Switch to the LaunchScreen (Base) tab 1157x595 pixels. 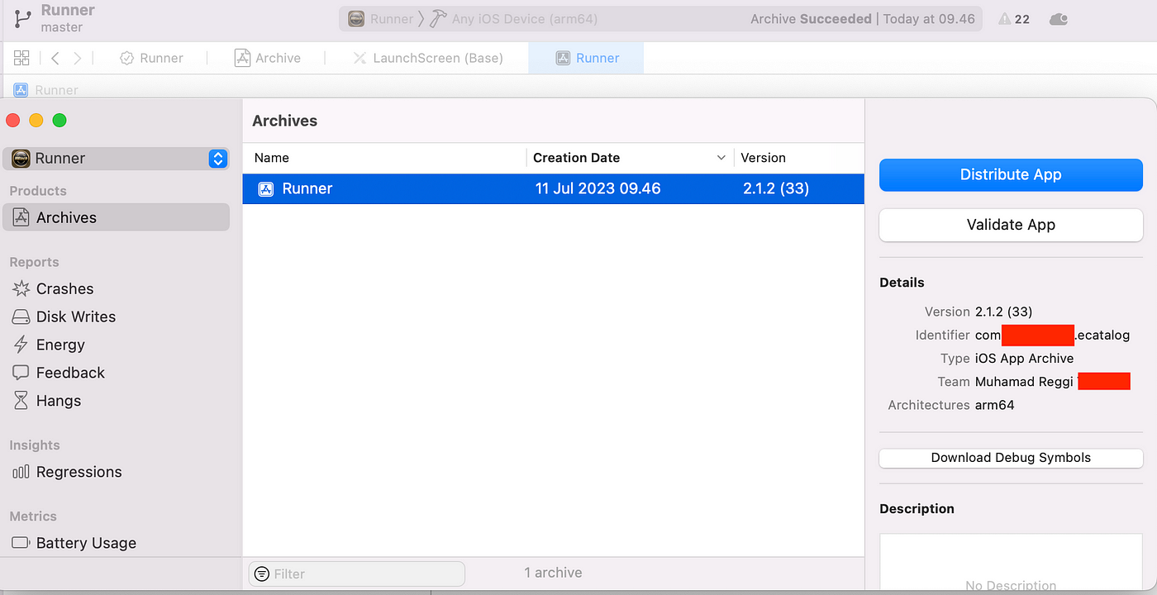[427, 58]
